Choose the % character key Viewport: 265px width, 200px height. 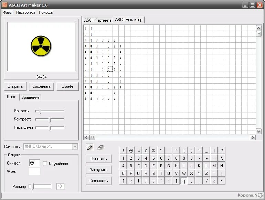(153, 150)
